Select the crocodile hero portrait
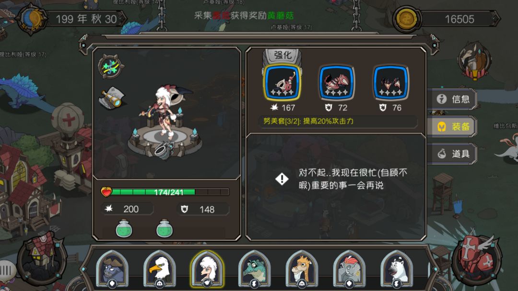The height and width of the screenshot is (291, 518). (254, 269)
